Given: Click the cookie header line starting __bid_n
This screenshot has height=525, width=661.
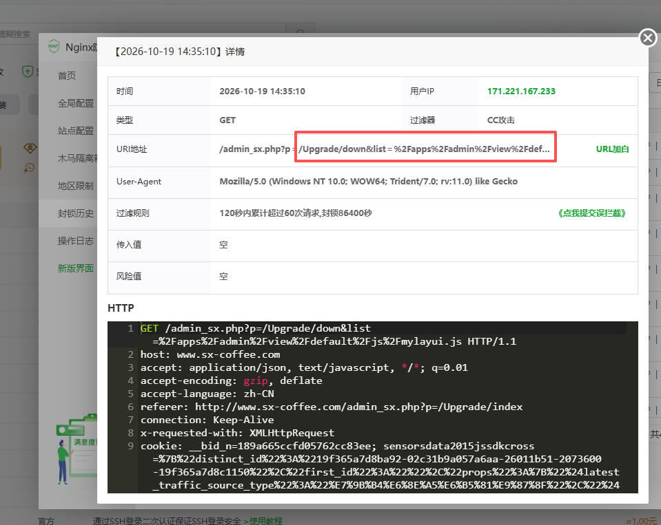Looking at the screenshot, I should 380,466.
